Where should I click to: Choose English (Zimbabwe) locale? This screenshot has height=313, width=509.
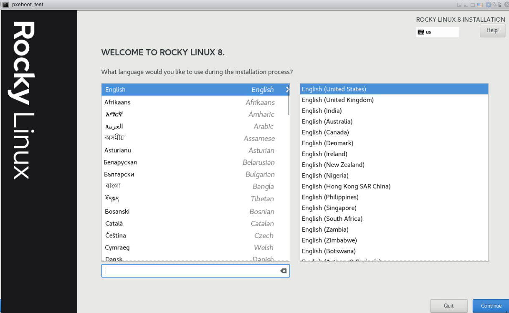(x=394, y=240)
